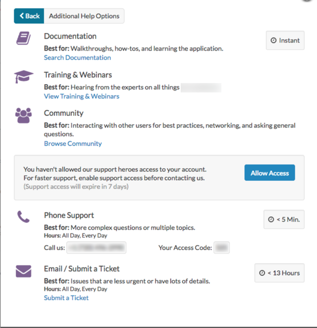This screenshot has height=328, width=317.
Task: Click the Email envelope icon
Action: (x=24, y=271)
